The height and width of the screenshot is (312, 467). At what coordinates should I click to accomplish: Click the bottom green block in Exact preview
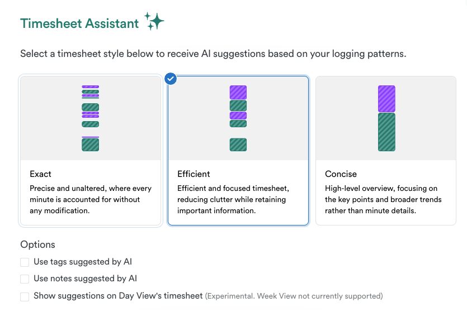pos(91,145)
